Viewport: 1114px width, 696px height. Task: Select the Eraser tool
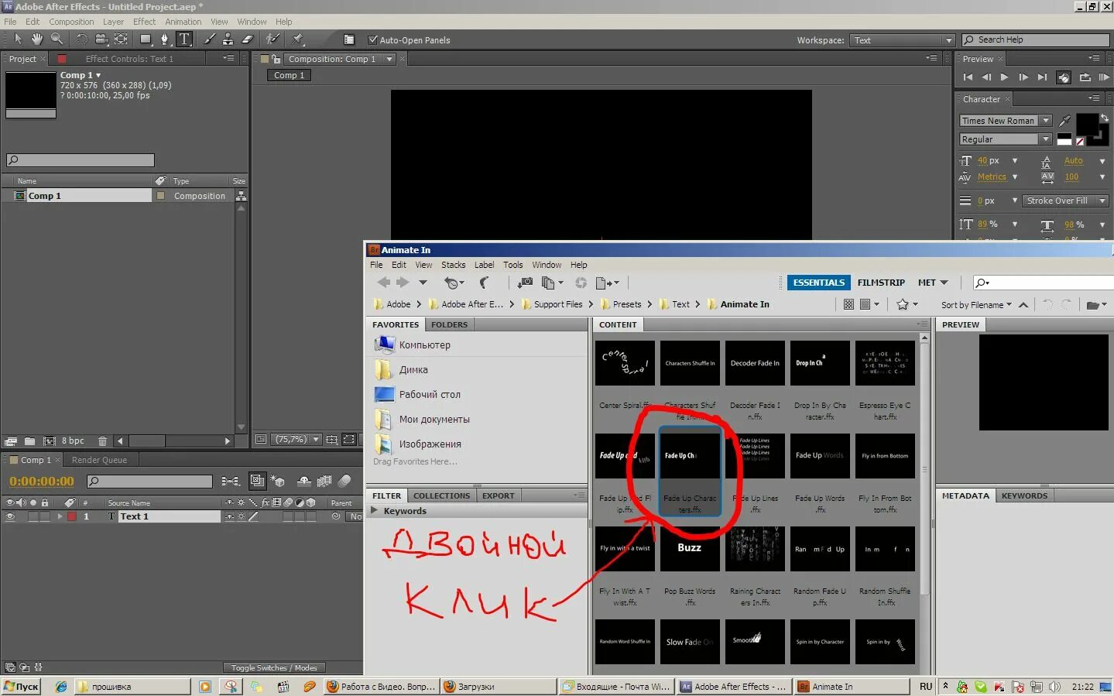(x=248, y=39)
